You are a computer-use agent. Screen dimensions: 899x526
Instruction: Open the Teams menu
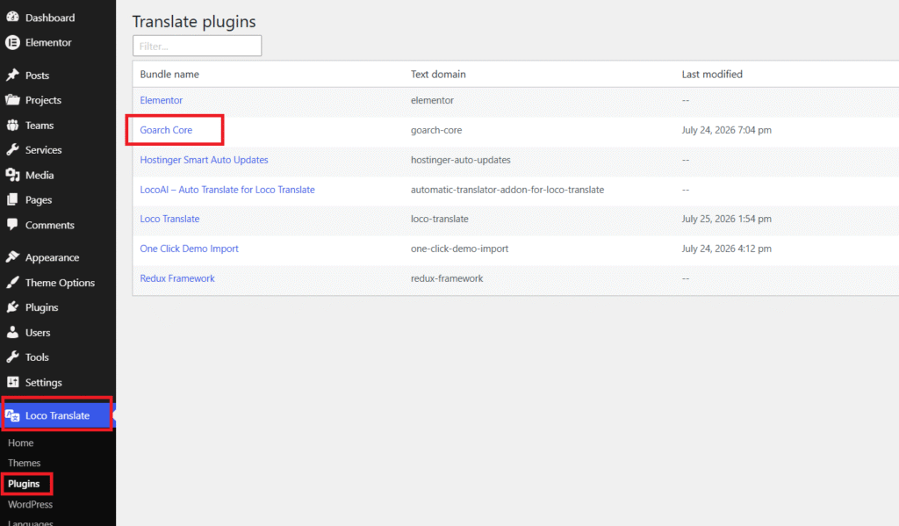pyautogui.click(x=40, y=125)
